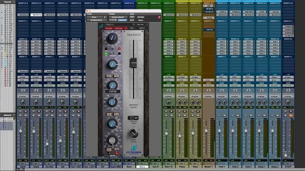Open the automation mode selector on Snare track
This screenshot has width=305, height=171.
pos(36,85)
